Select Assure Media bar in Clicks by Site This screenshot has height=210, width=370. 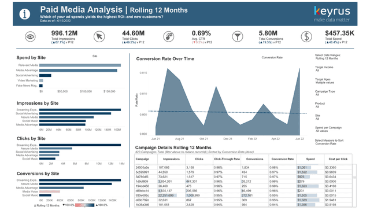[x=55, y=149]
